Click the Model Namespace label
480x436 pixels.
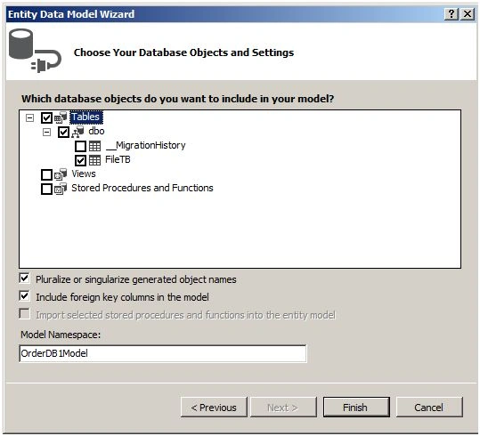pos(61,335)
